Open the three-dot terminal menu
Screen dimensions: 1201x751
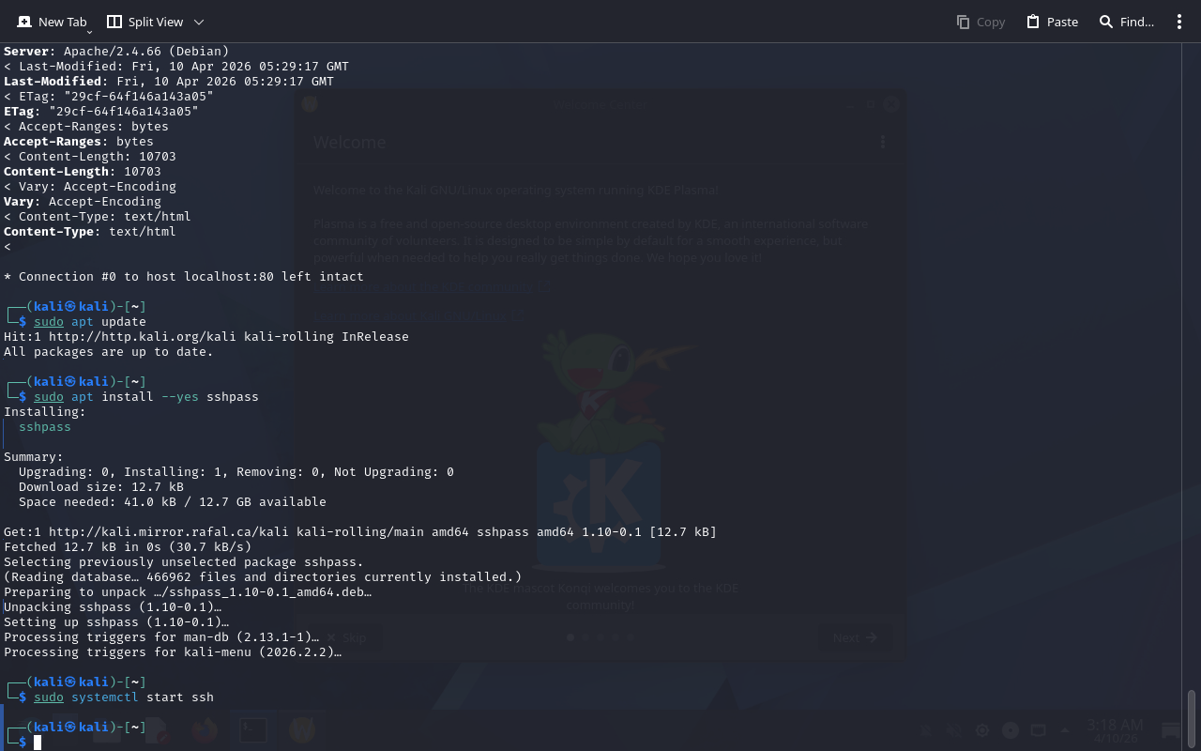[1179, 22]
